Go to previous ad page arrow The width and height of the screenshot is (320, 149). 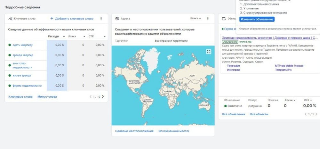[306, 114]
